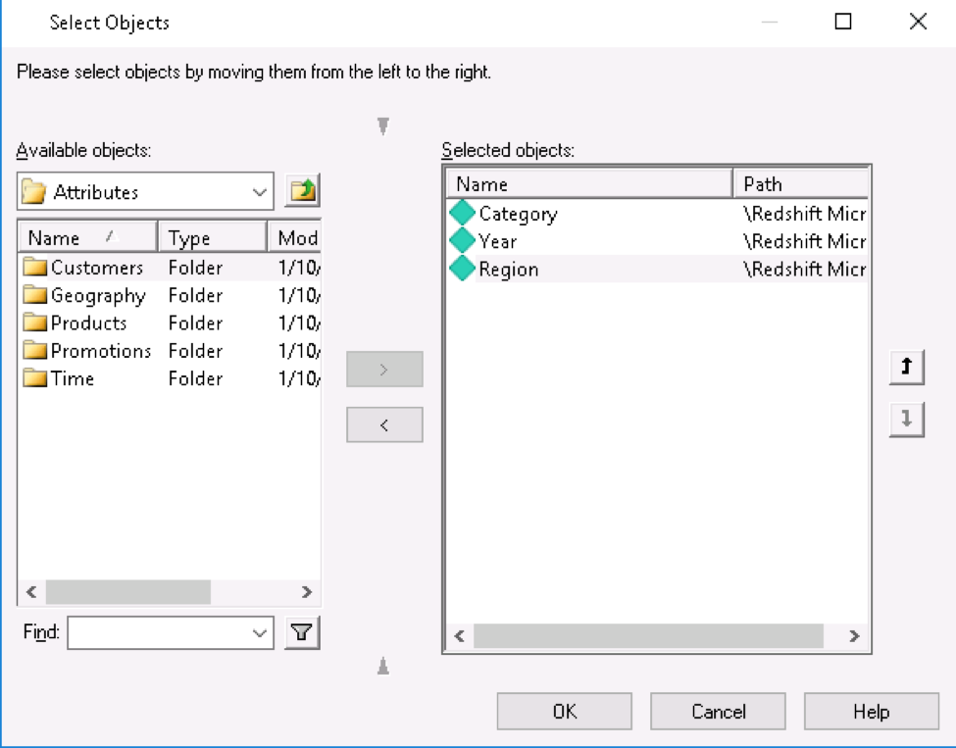Confirm selection with the OK button
This screenshot has height=748, width=956.
563,711
